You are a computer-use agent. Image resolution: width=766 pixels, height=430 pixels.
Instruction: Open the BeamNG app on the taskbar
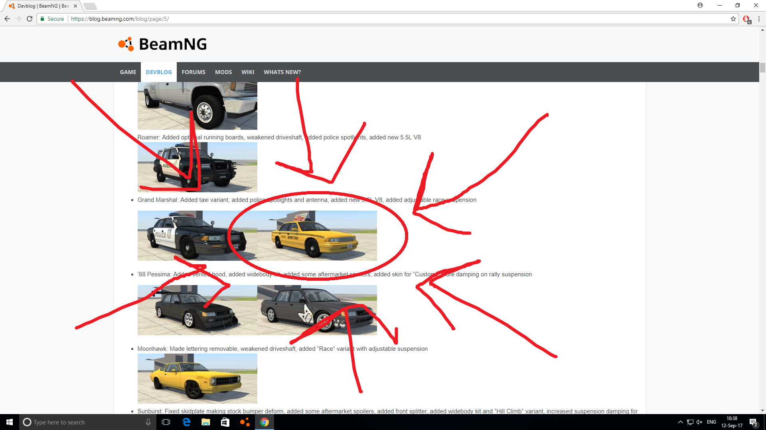[245, 422]
